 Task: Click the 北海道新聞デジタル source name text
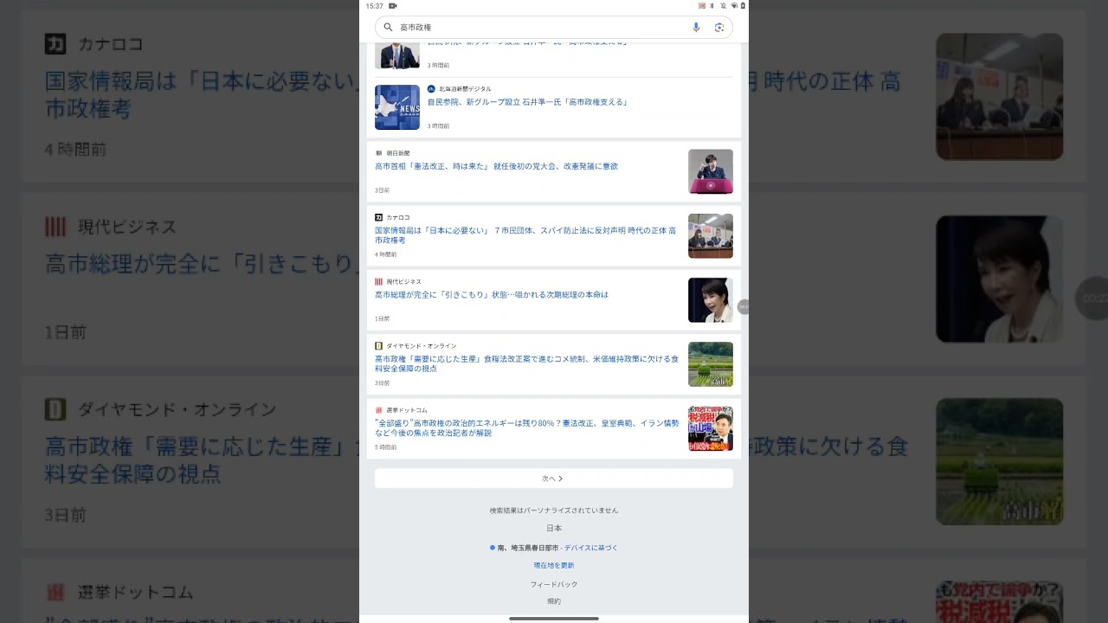[465, 89]
